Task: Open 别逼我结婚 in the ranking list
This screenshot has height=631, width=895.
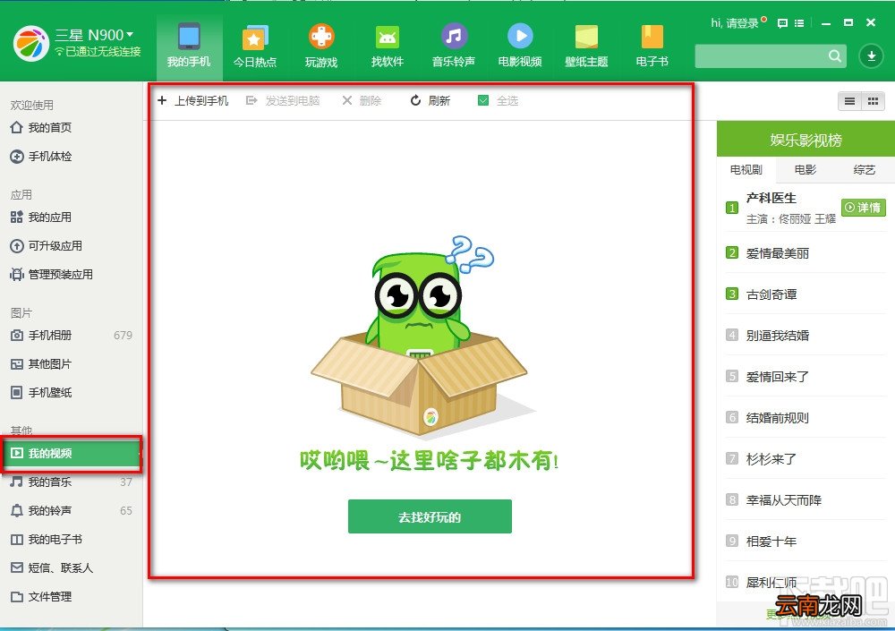Action: click(x=778, y=336)
